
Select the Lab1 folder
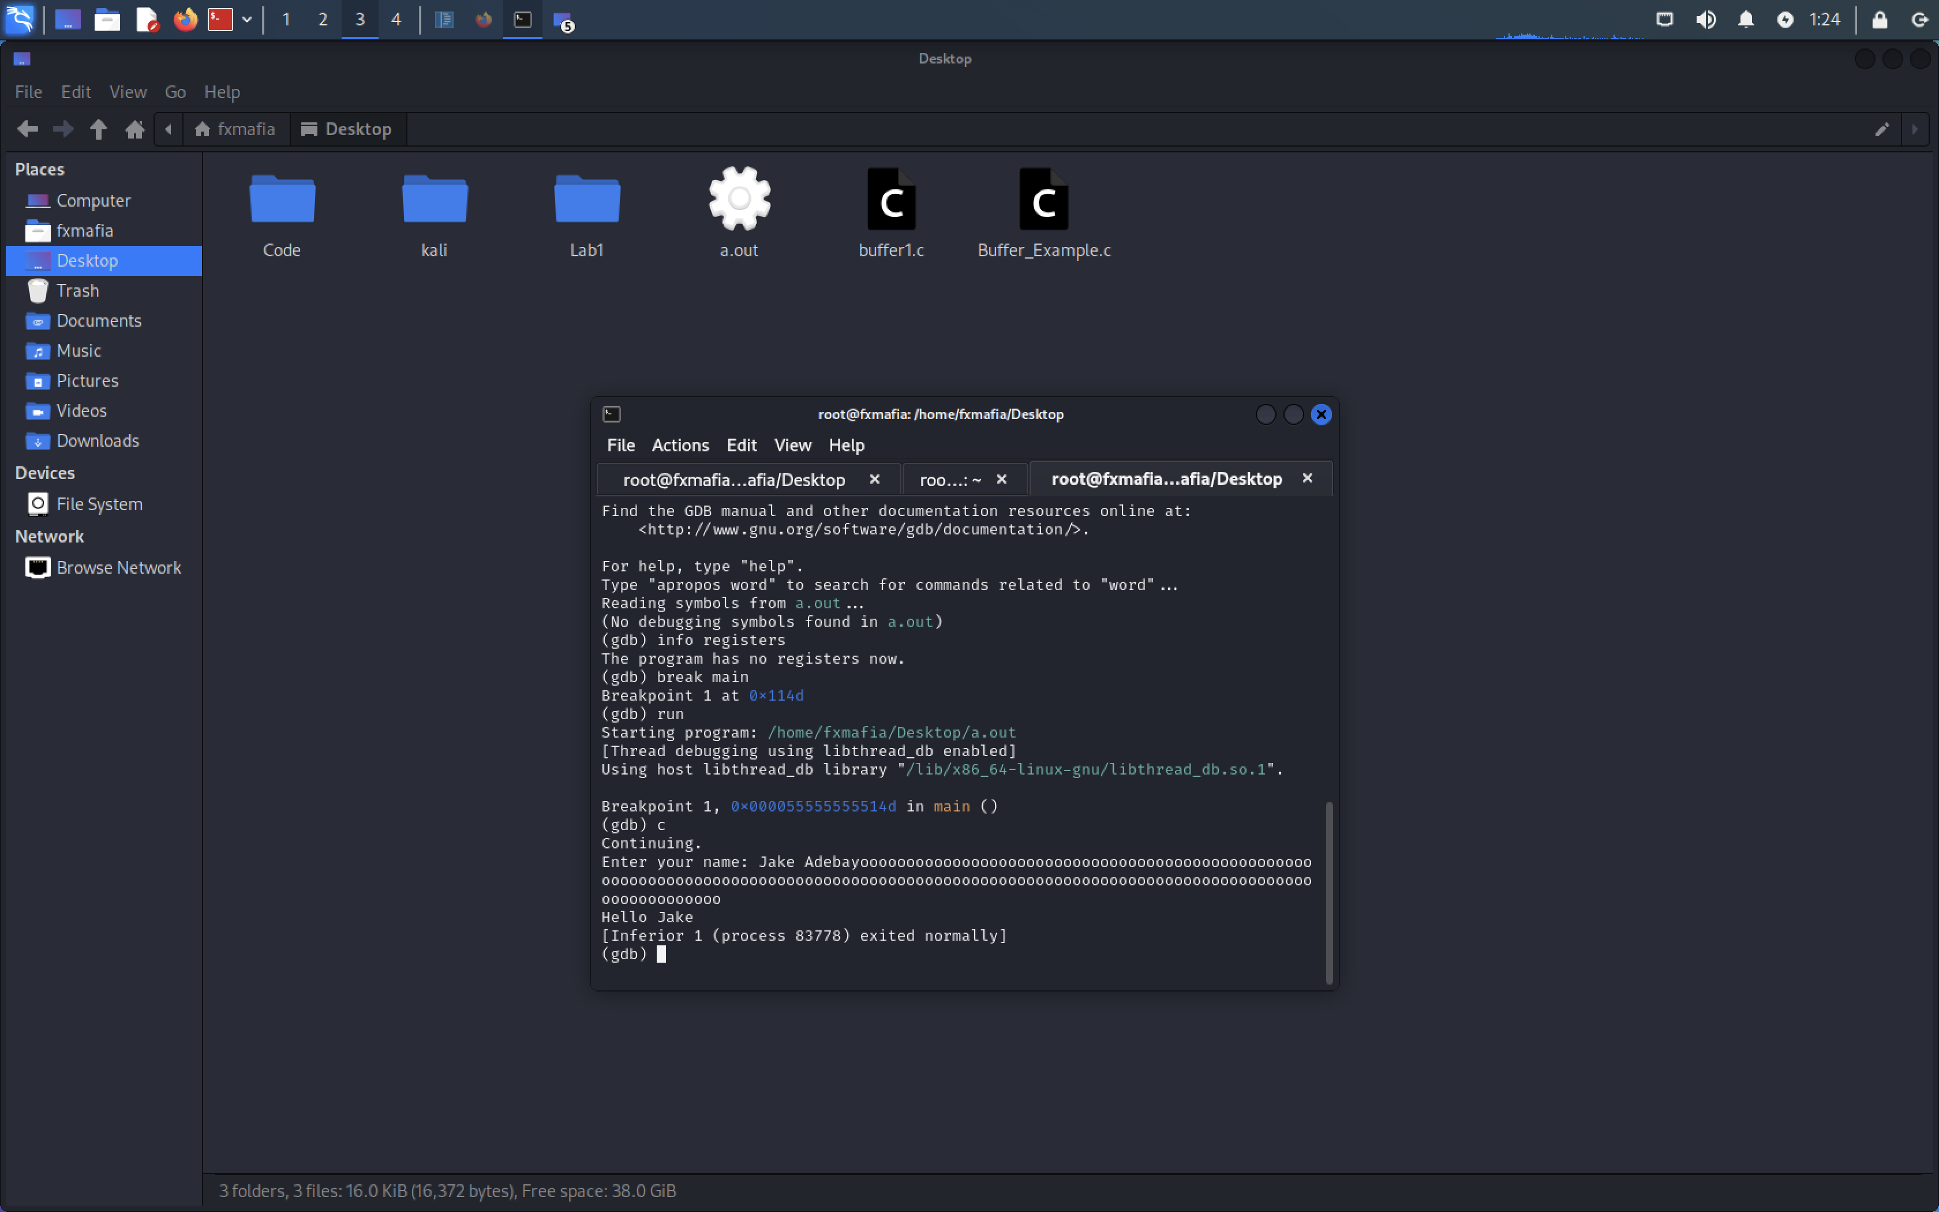click(x=586, y=214)
